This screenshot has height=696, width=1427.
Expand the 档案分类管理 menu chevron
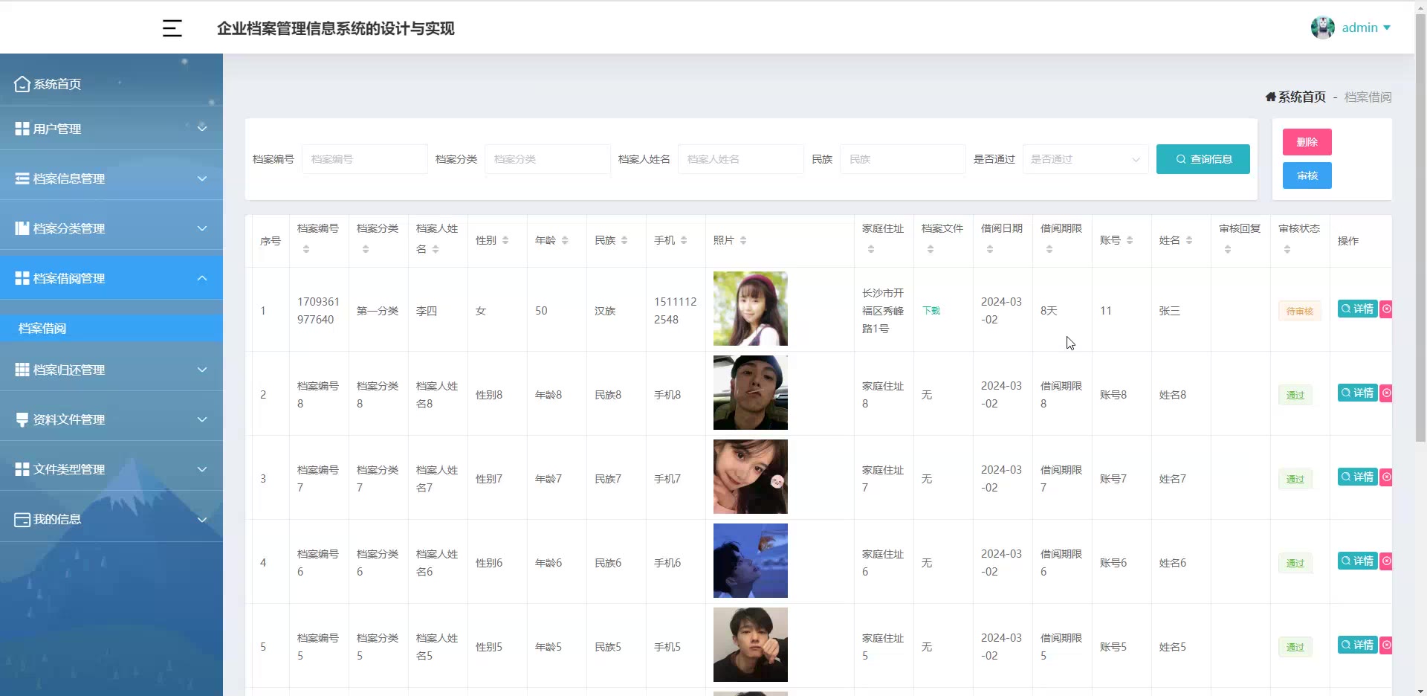pos(202,228)
